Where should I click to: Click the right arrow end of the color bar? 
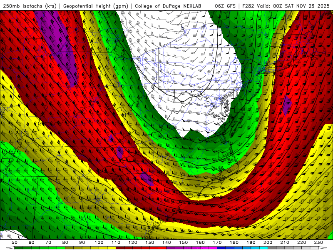tap(323, 248)
